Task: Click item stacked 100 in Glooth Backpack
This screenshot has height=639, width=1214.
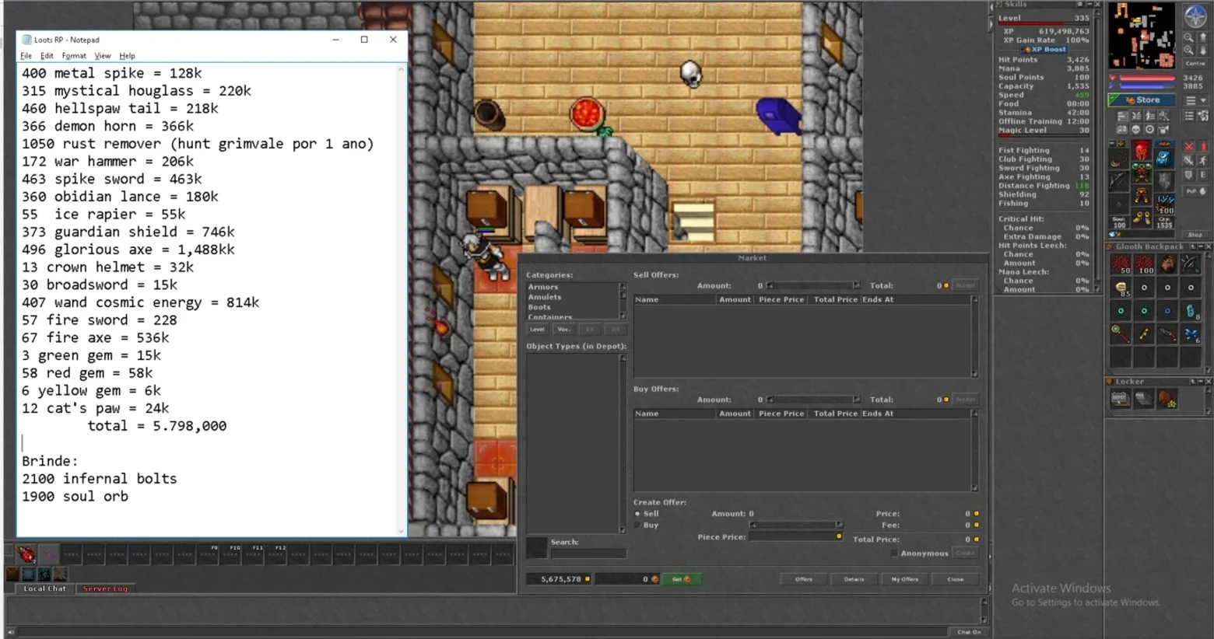Action: [1144, 264]
